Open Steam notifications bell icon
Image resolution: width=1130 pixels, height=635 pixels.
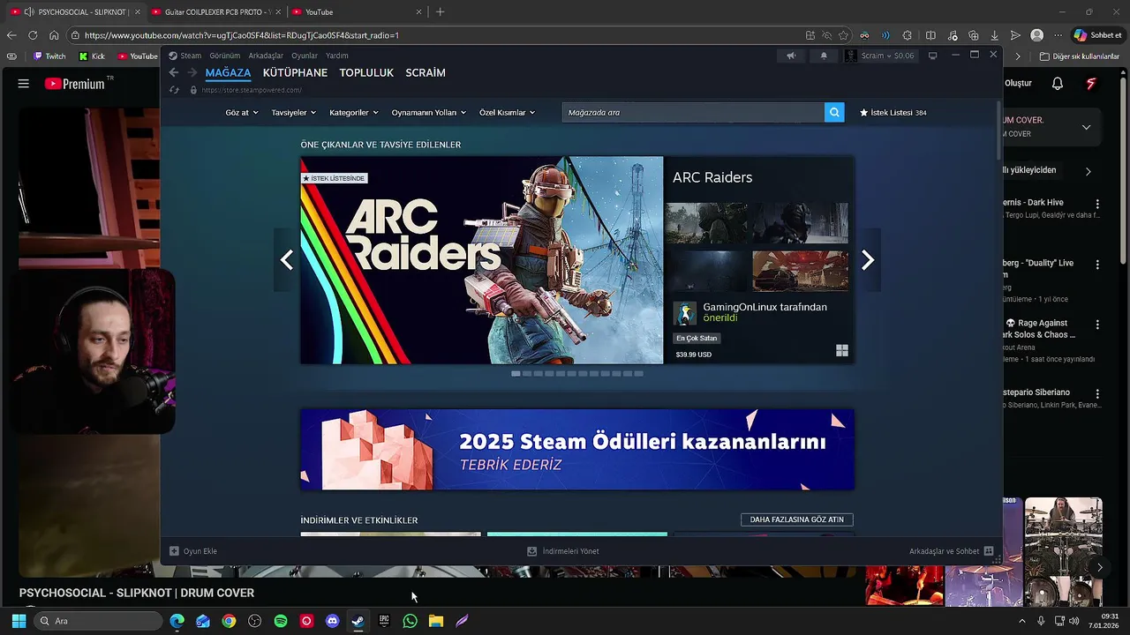(x=824, y=56)
